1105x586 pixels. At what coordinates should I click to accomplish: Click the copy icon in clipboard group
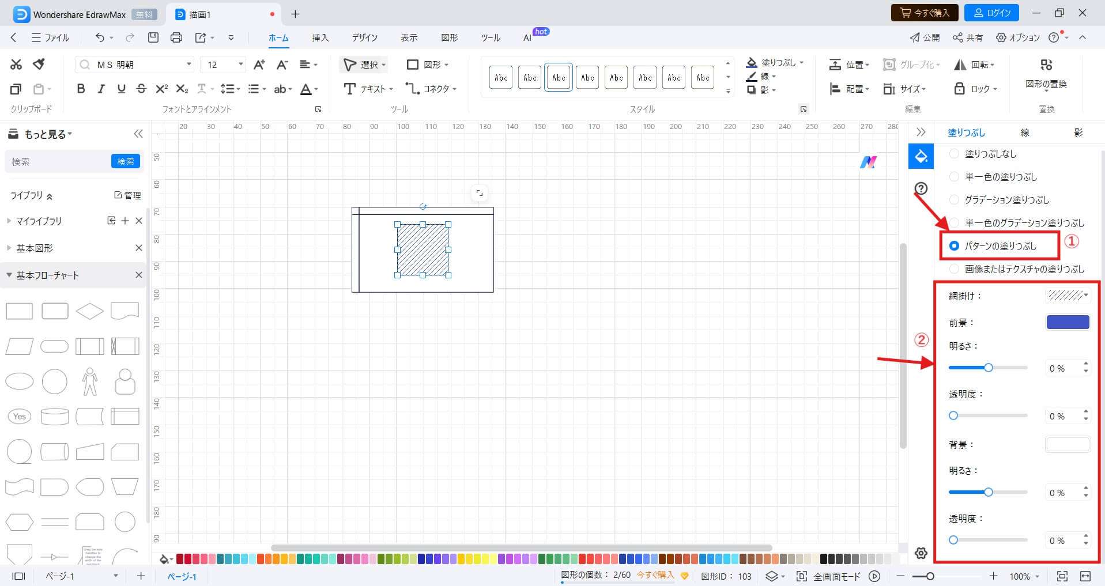tap(16, 89)
